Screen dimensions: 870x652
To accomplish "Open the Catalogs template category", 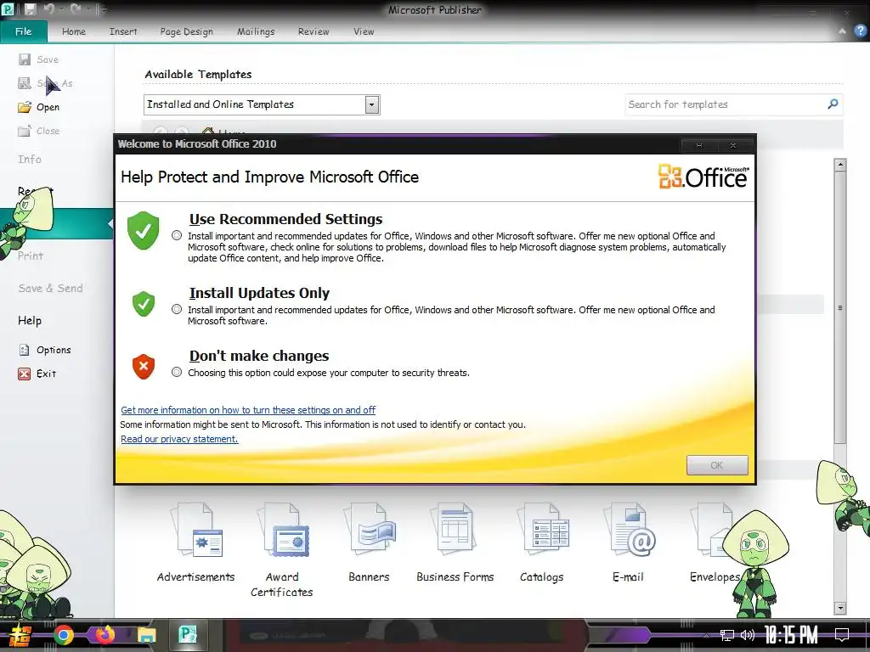I will click(542, 542).
